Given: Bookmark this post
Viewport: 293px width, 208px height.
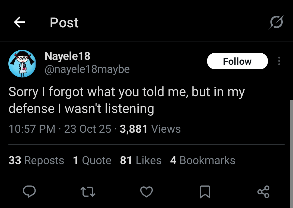Looking at the screenshot, I should pyautogui.click(x=205, y=192).
